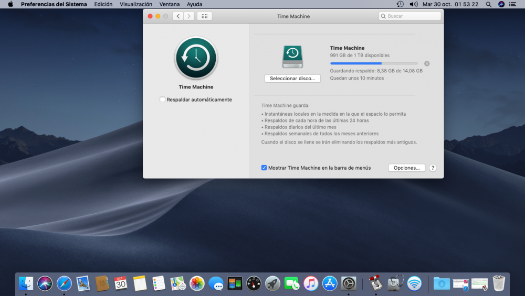Open Spotlight search in menu bar

tap(488, 4)
